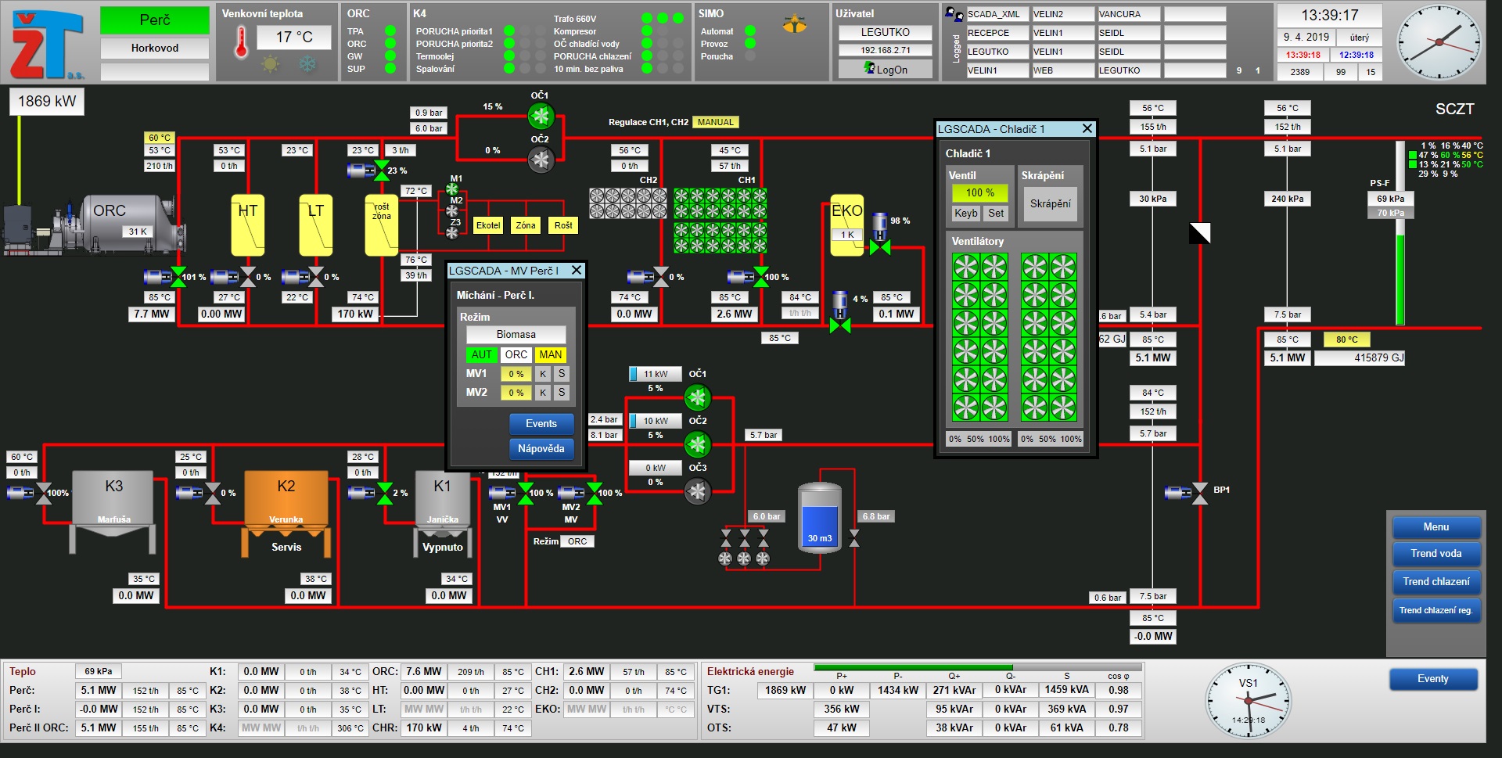This screenshot has width=1502, height=758.
Task: Open Trend chlazení view
Action: pyautogui.click(x=1436, y=582)
